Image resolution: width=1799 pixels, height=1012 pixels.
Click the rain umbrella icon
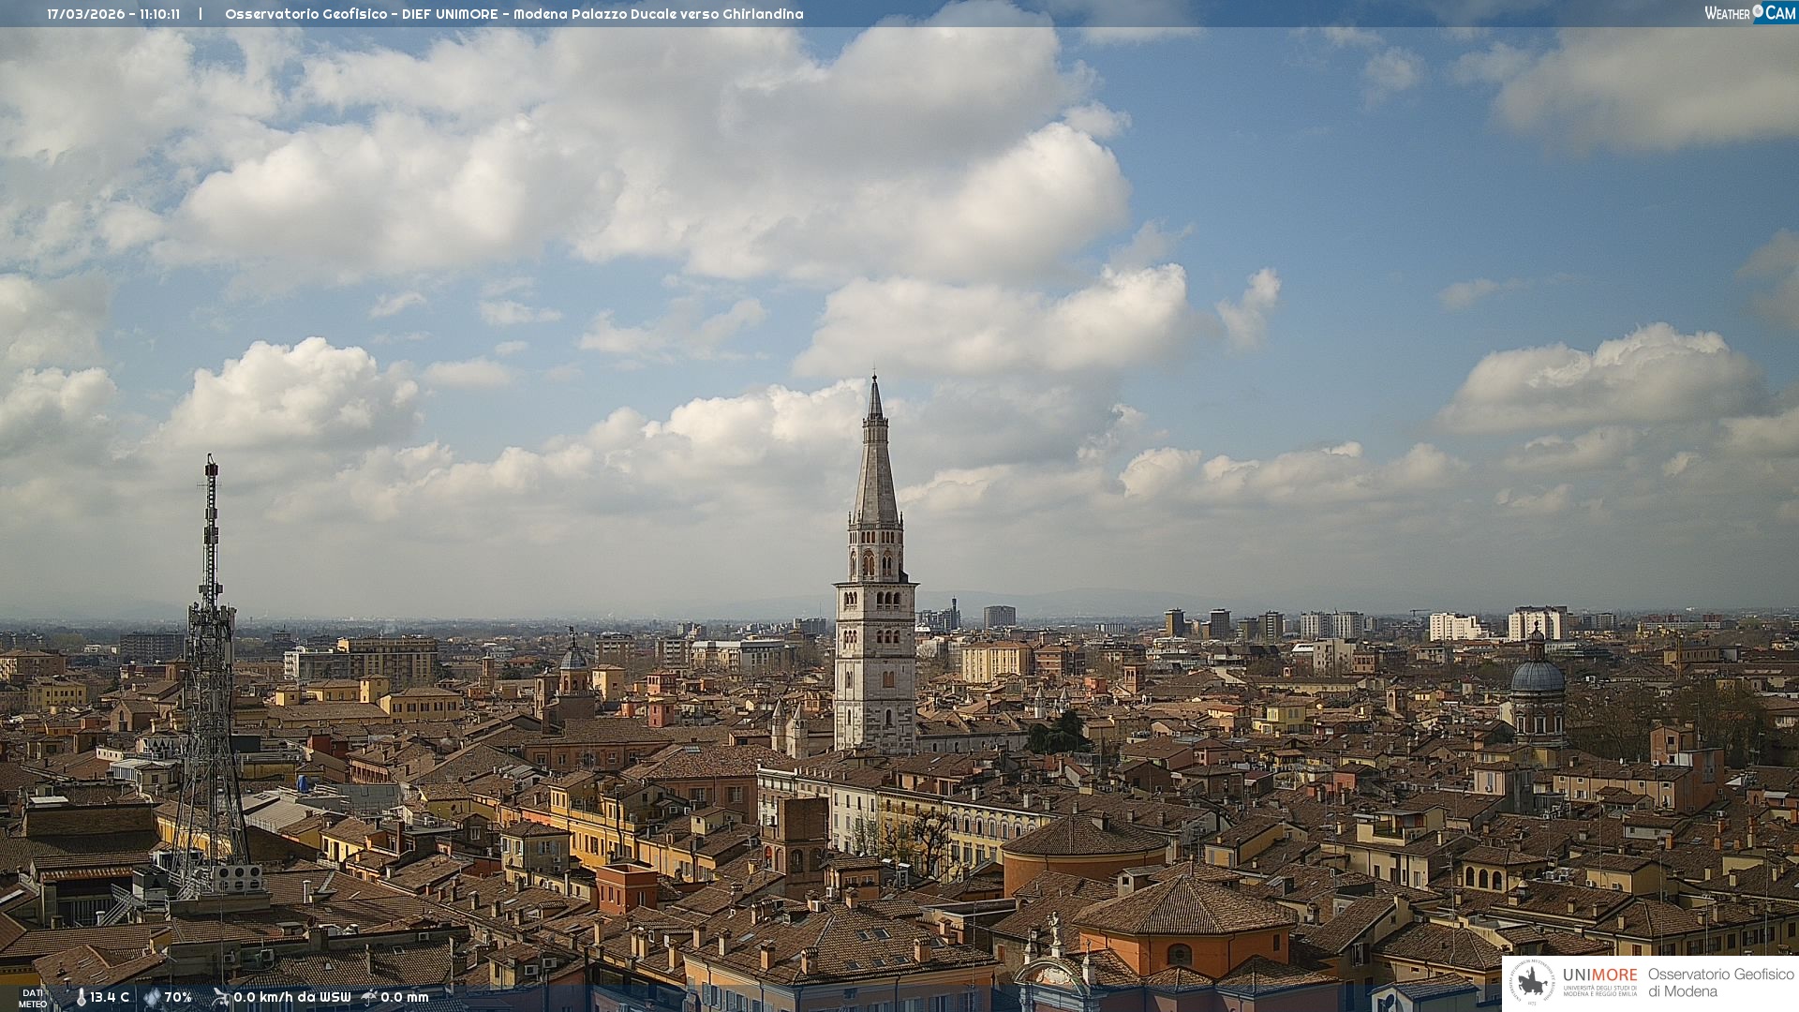click(369, 998)
